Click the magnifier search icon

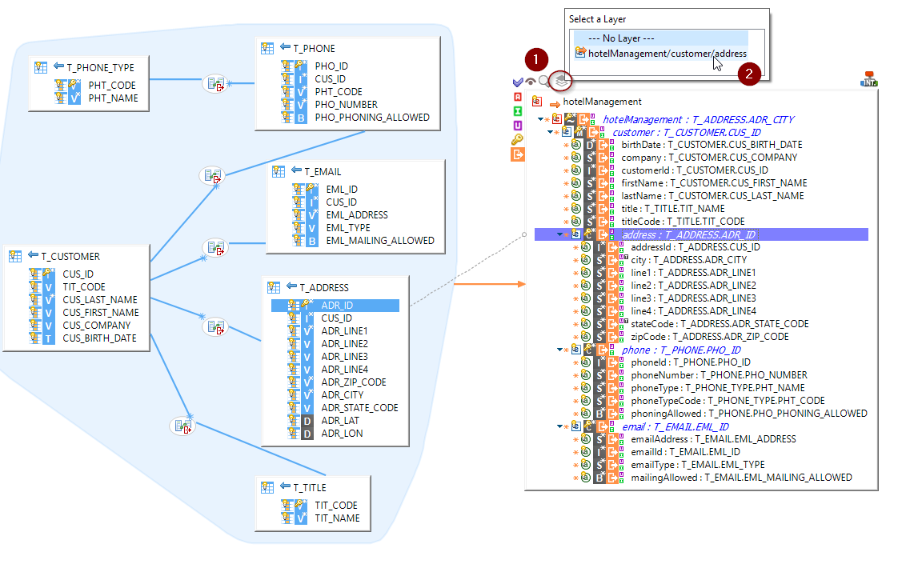[544, 81]
